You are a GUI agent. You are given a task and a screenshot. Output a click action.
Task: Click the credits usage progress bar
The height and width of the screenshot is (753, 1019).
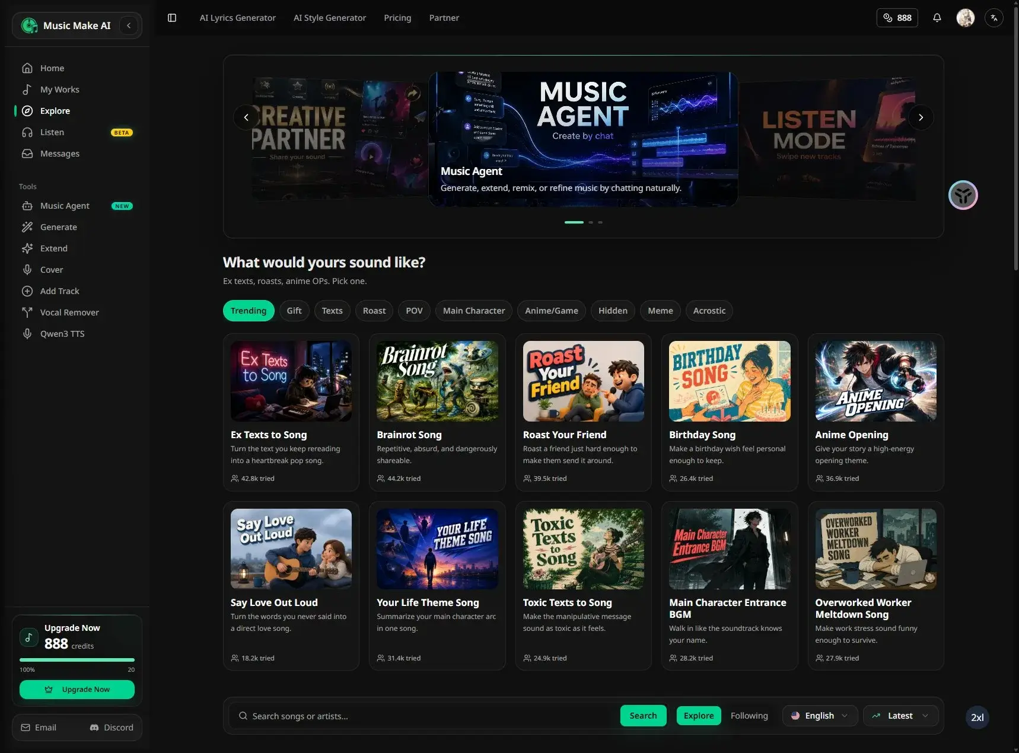coord(77,660)
